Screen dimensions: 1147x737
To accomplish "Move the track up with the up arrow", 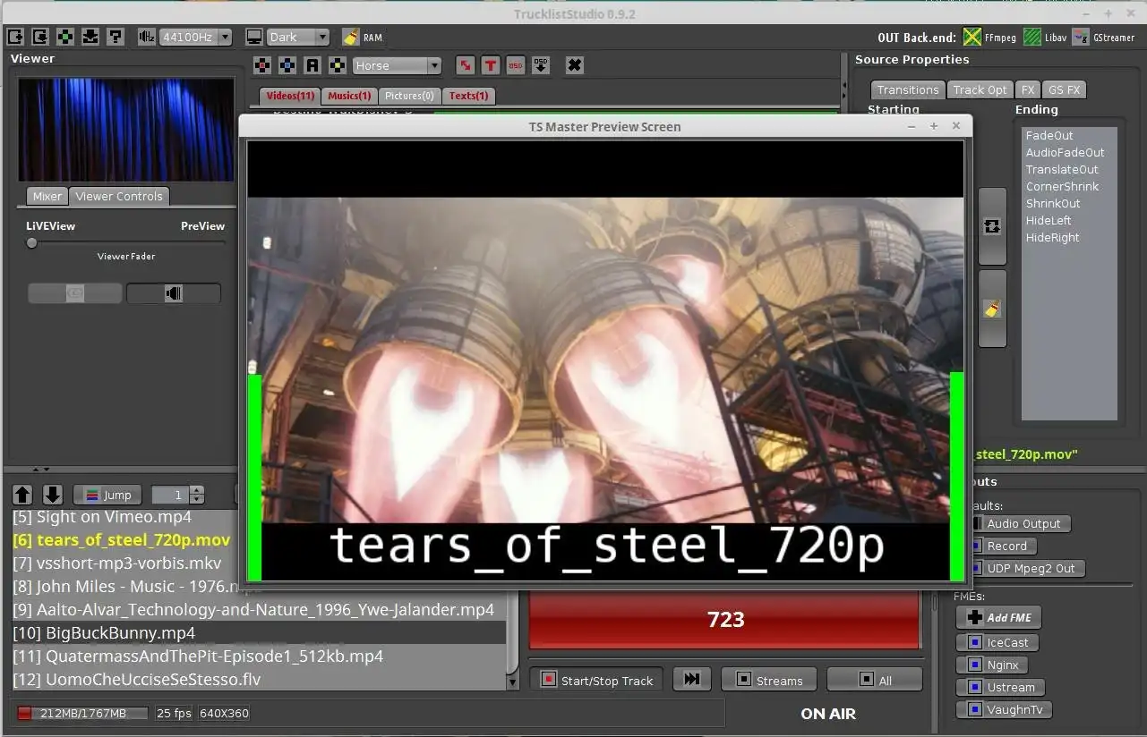I will [x=23, y=495].
